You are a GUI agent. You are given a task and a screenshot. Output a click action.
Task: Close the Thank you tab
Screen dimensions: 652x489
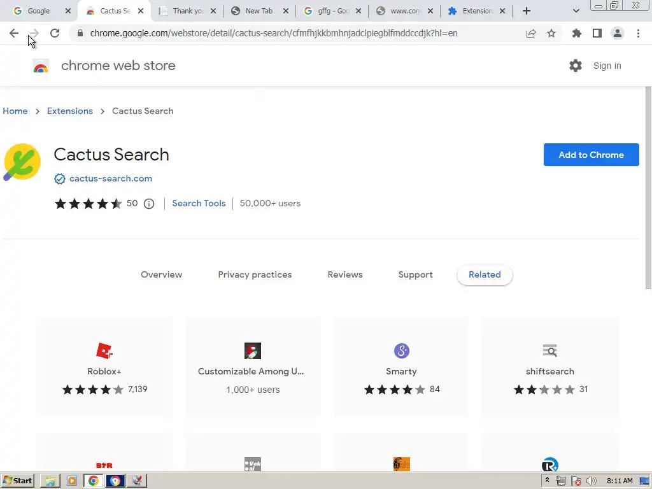pyautogui.click(x=213, y=11)
